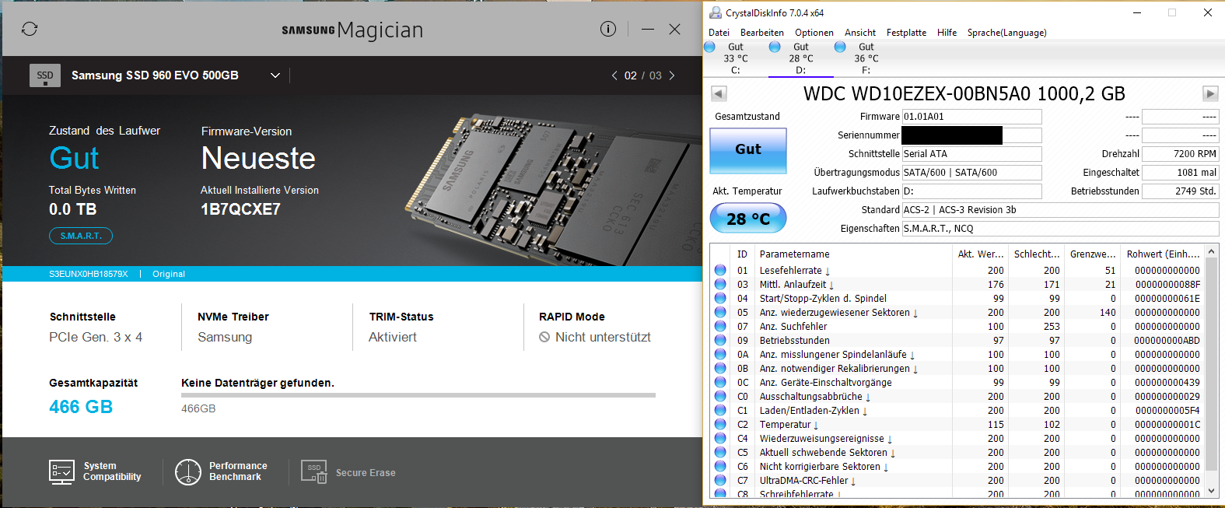Click the refresh icon in Samsung Magician
Screen dimensions: 1225x508
pyautogui.click(x=30, y=29)
